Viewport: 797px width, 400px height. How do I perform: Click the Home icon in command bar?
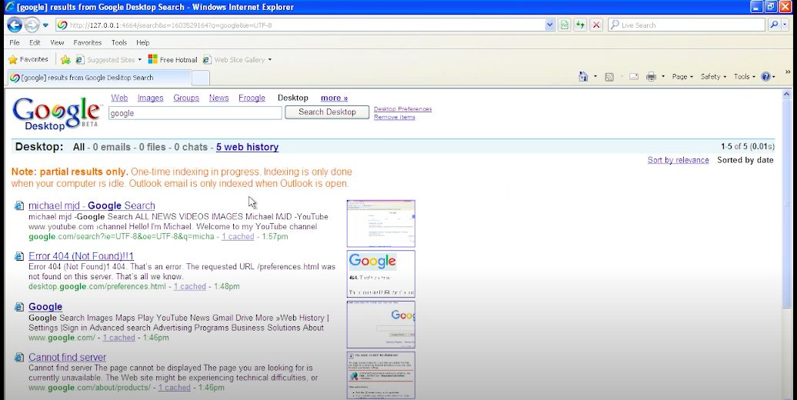click(584, 77)
